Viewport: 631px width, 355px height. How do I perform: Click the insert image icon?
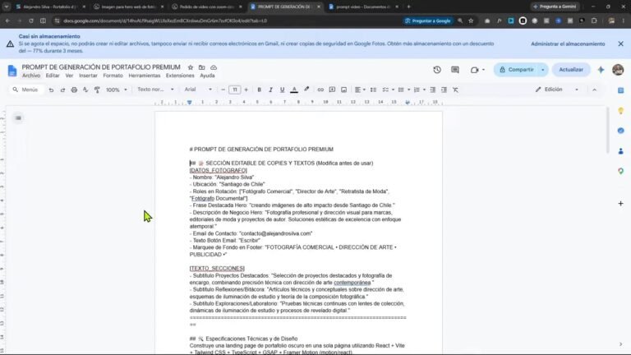tap(343, 90)
